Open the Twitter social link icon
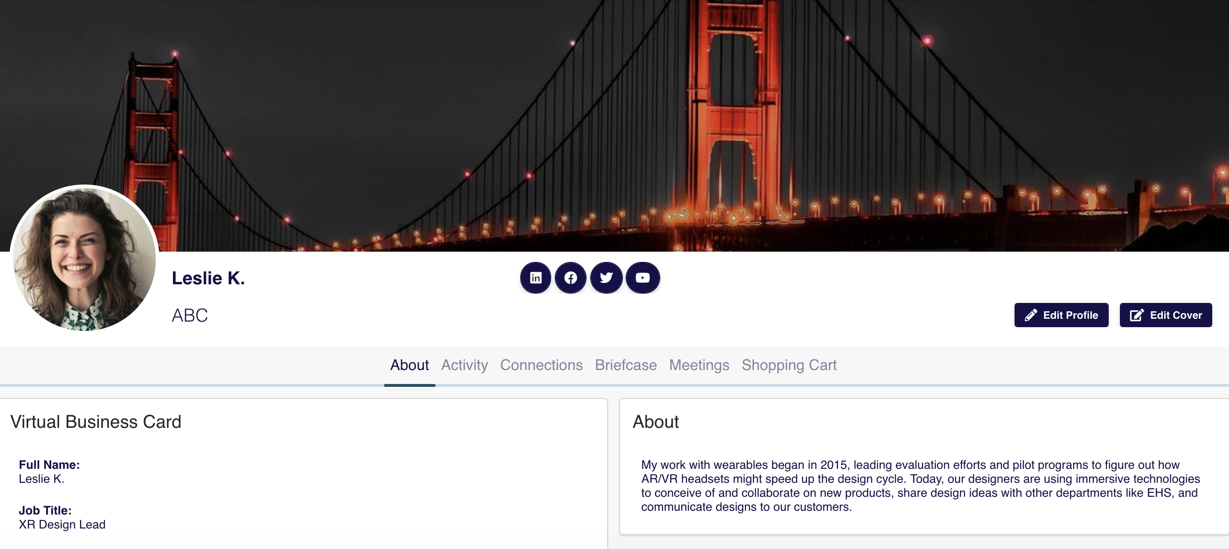Viewport: 1229px width, 549px height. click(606, 278)
